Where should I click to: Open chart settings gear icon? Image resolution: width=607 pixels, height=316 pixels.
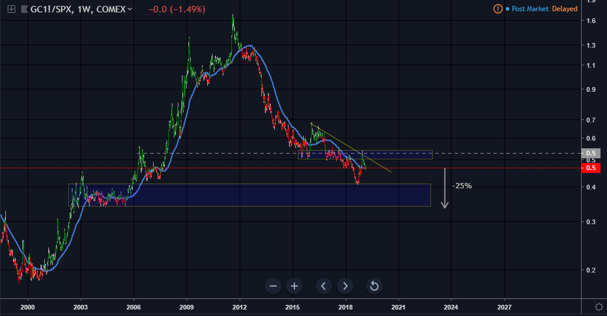(598, 307)
